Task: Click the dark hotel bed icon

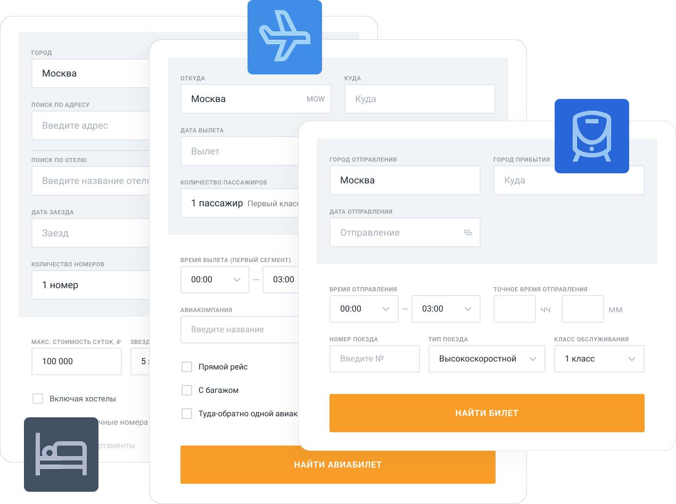Action: pyautogui.click(x=61, y=454)
